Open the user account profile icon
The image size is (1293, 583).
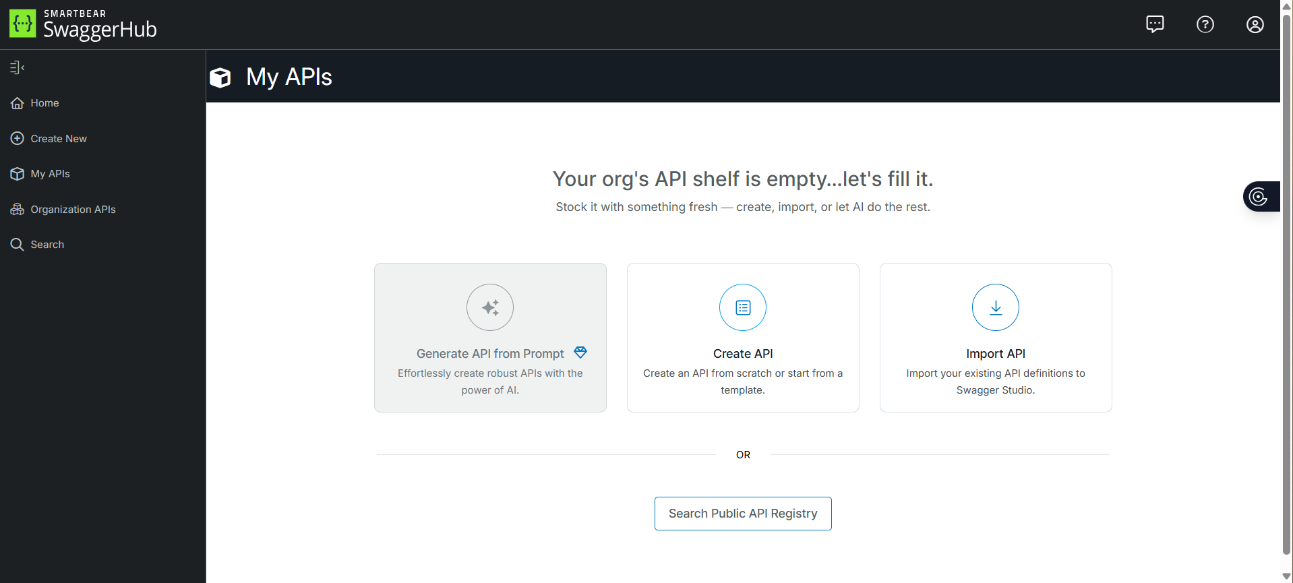[1255, 24]
